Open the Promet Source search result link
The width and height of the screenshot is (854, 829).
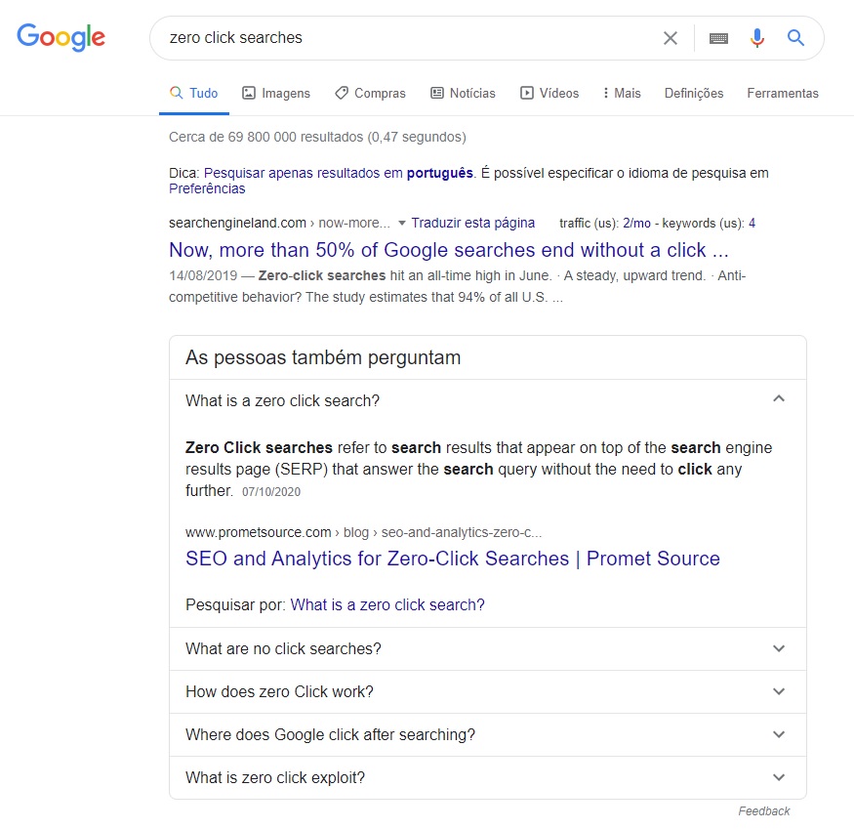point(452,559)
